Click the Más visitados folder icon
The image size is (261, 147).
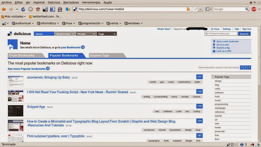(3, 17)
